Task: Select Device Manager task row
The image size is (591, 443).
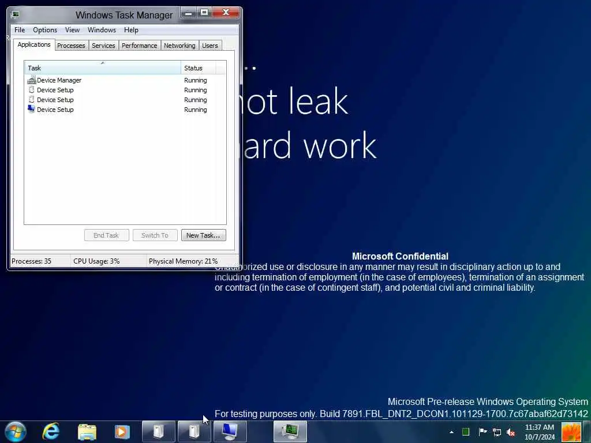Action: (x=125, y=80)
